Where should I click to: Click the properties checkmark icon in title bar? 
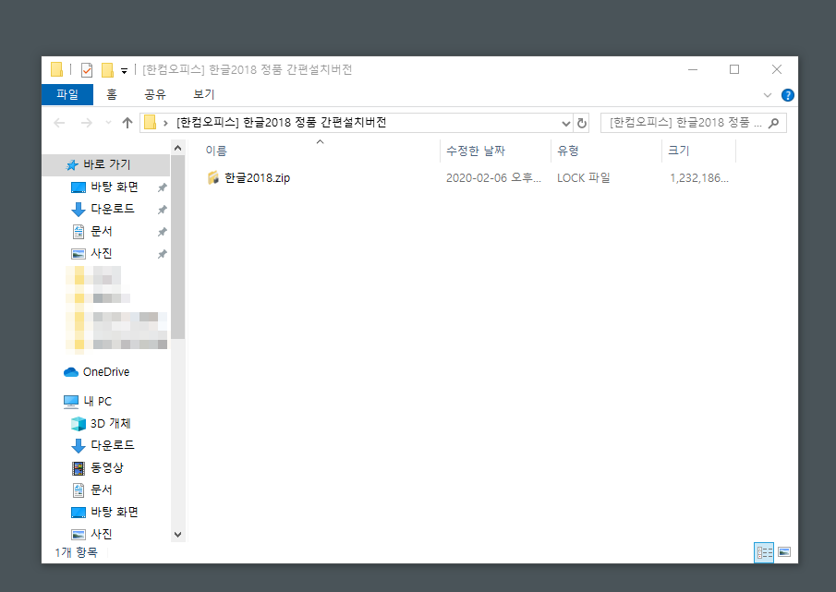(87, 70)
